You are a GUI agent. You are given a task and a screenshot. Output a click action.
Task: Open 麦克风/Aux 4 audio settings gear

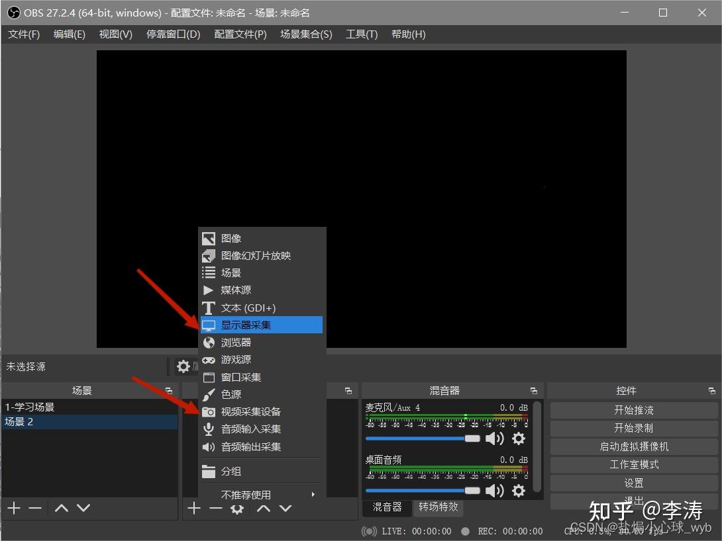click(519, 438)
